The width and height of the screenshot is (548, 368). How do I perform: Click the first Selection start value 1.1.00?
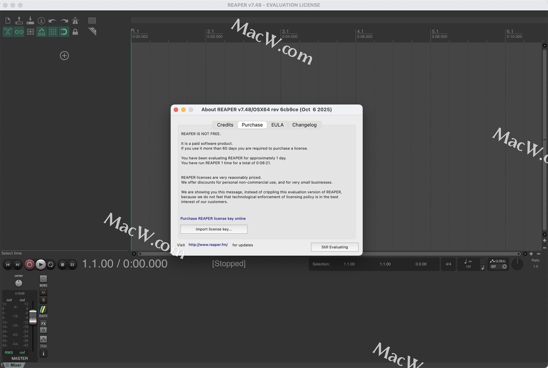349,264
